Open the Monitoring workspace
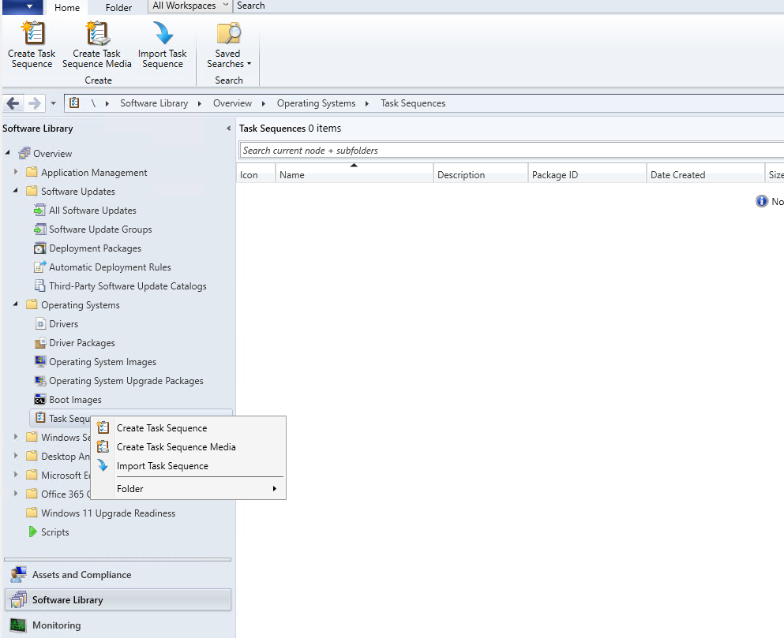Screen dimensions: 784x638 click(56, 625)
